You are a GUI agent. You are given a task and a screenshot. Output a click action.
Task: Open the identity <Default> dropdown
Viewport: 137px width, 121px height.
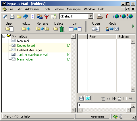coord(90,16)
